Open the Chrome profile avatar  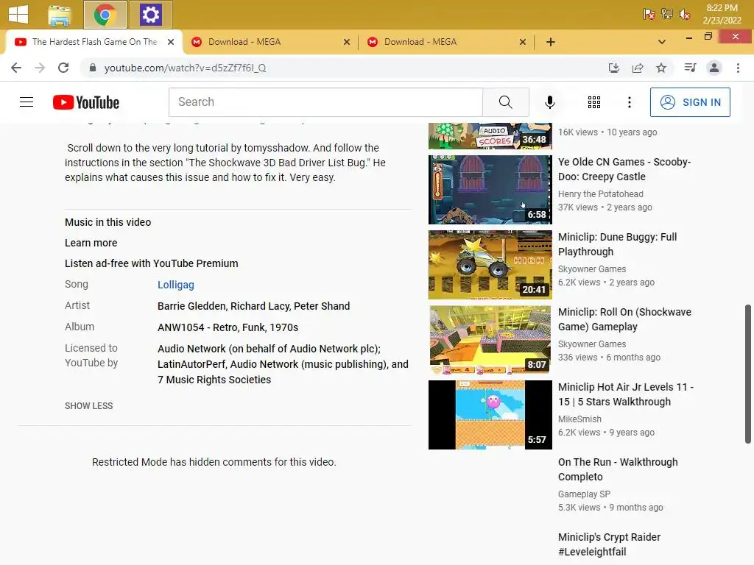(714, 68)
